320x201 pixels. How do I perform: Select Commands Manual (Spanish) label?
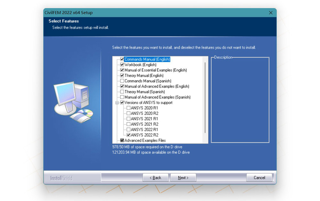(148, 81)
